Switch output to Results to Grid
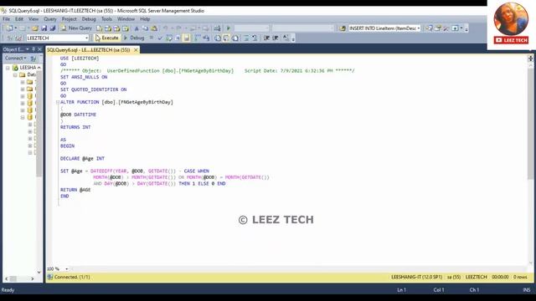 226,38
